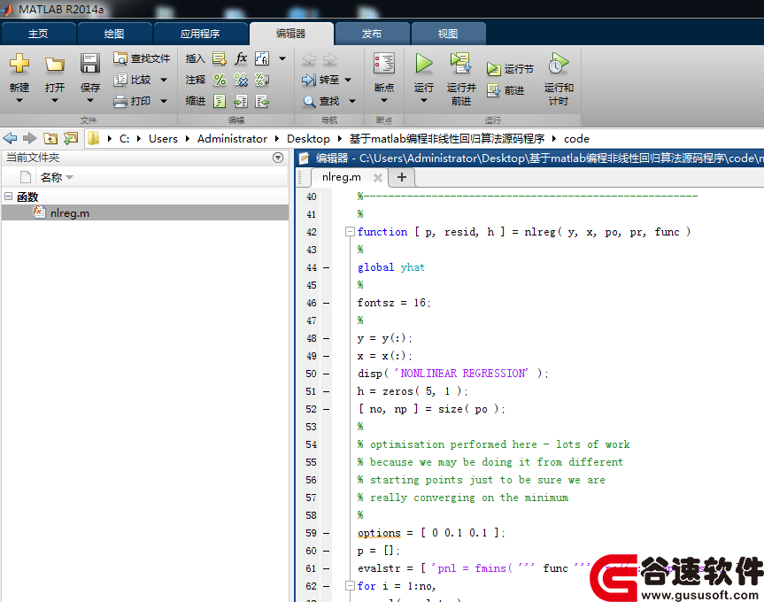The width and height of the screenshot is (764, 602).
Task: Select nlreg.m in the current folder list
Action: [x=145, y=212]
